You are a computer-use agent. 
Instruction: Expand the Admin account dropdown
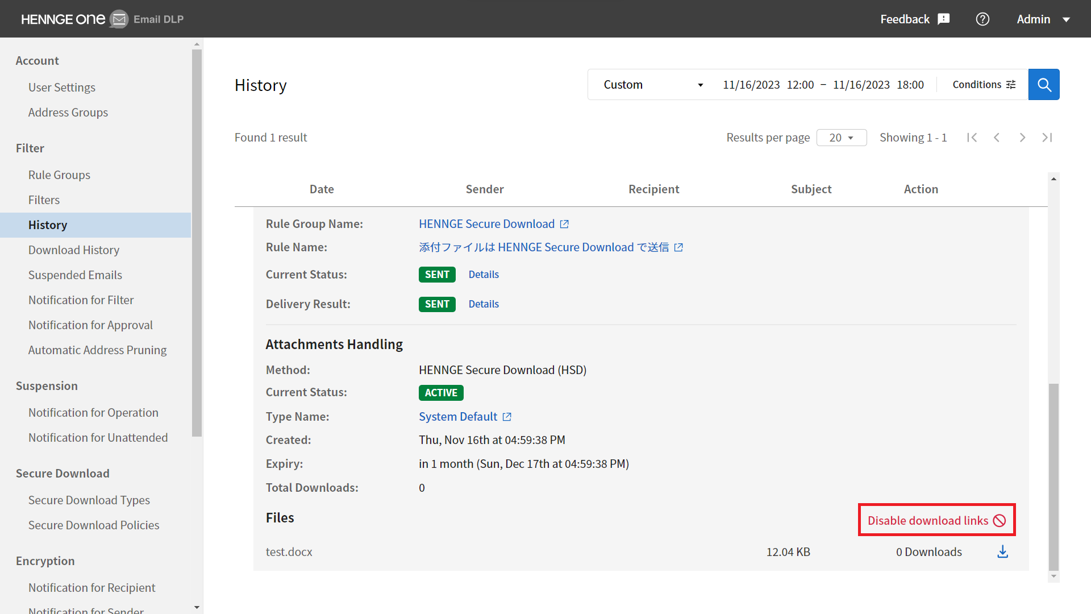[1044, 19]
